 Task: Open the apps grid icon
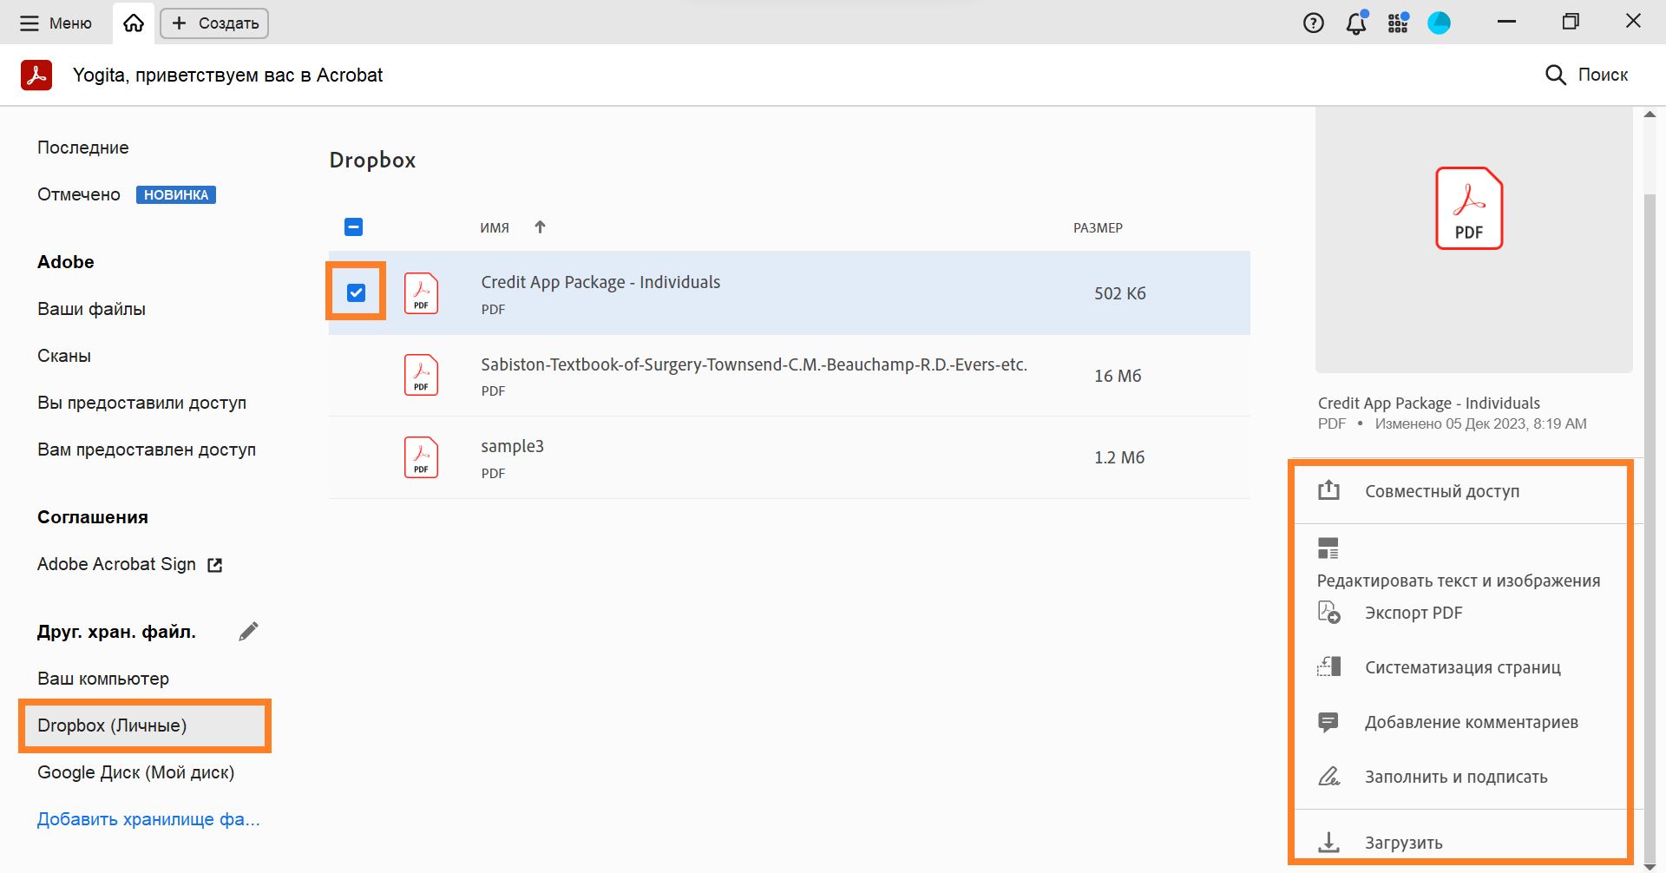(1397, 23)
